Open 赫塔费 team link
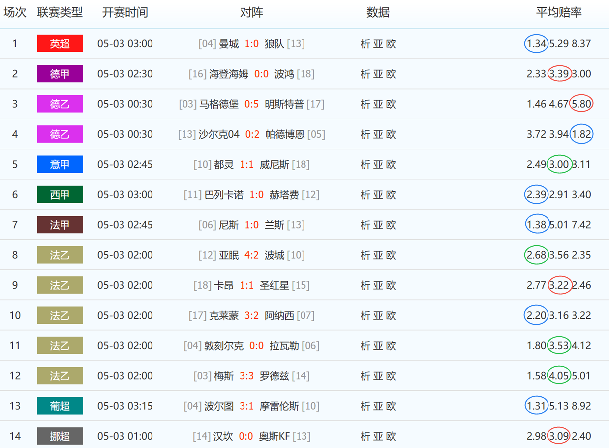Screen dimensions: 609x448 (284, 195)
